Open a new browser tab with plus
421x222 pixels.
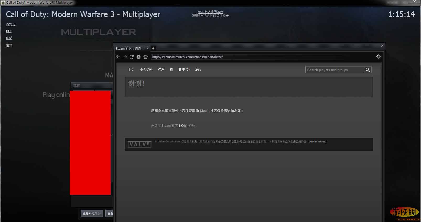[153, 48]
